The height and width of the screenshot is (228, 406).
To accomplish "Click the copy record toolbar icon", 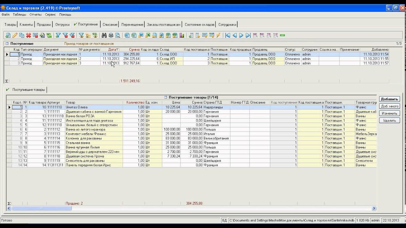I will [x=22, y=35].
